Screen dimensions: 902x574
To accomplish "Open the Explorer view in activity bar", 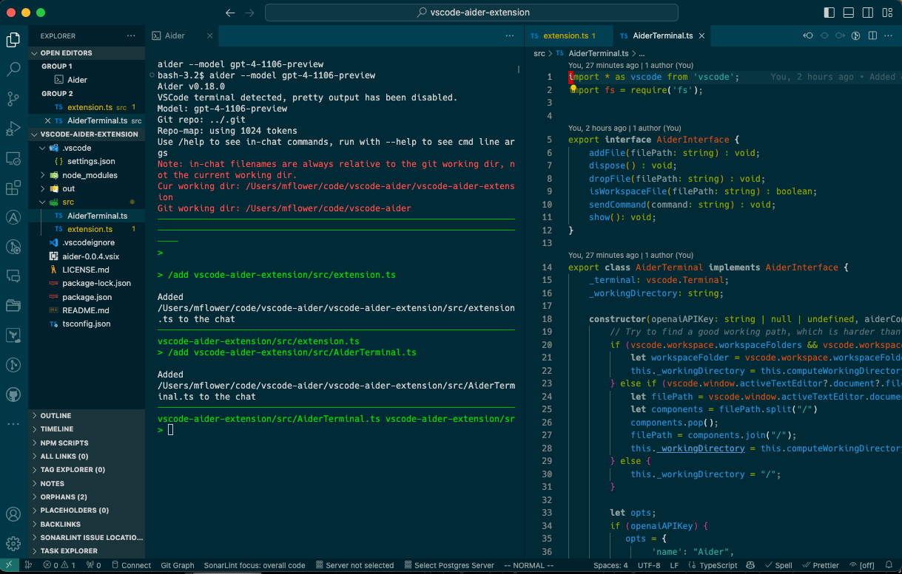I will point(13,40).
